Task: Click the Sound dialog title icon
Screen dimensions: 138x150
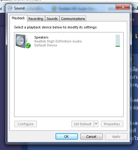Action: tap(10, 8)
